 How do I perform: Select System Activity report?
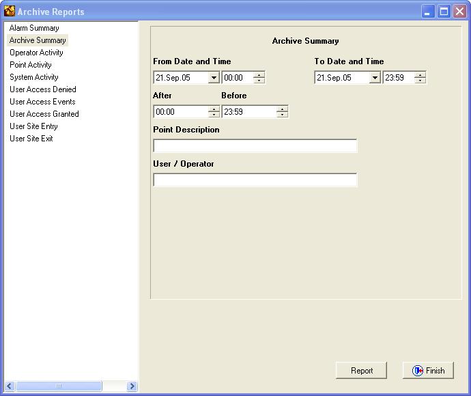click(x=34, y=77)
